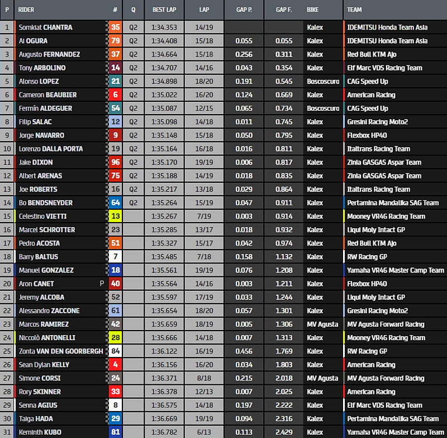Click the pit 'P' indicator beside Aron Canet

(102, 284)
